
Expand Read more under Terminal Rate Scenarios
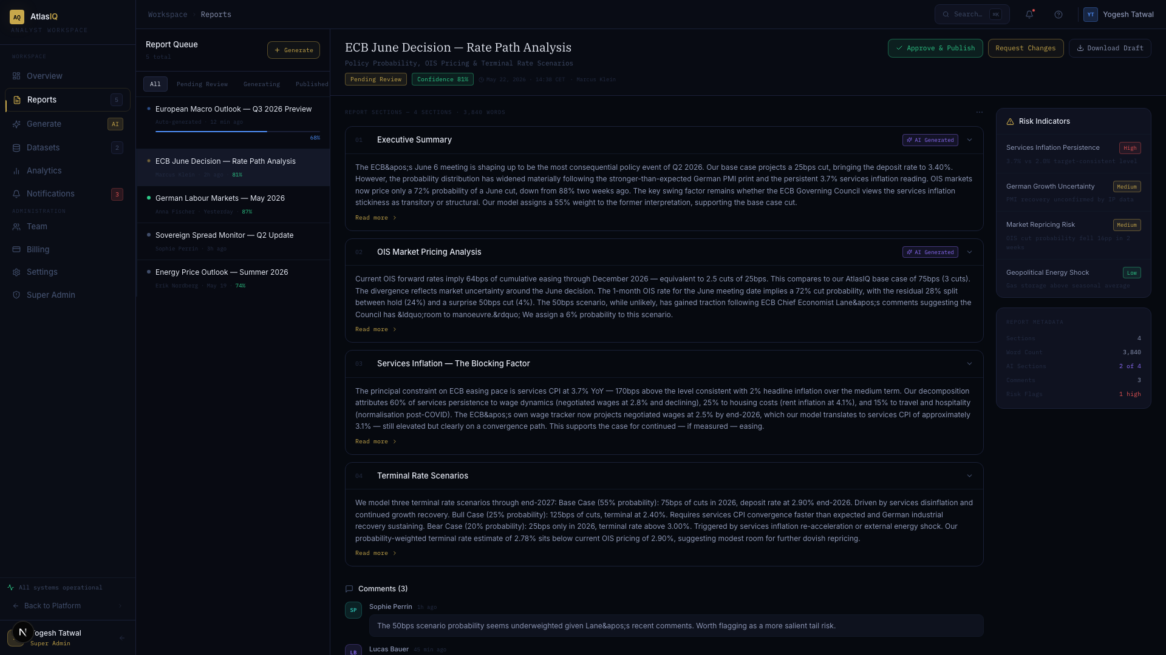[376, 553]
